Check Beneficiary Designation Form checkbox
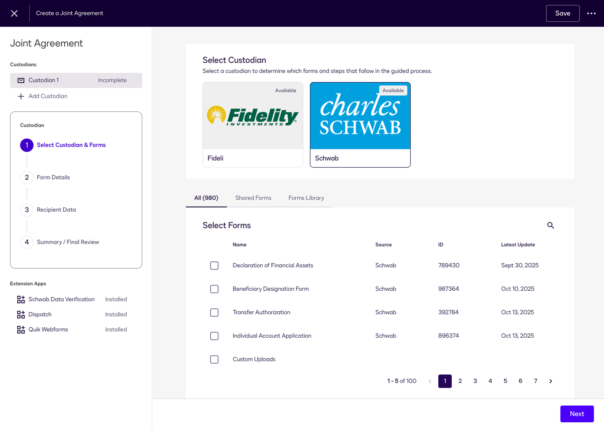The height and width of the screenshot is (429, 604). click(214, 289)
